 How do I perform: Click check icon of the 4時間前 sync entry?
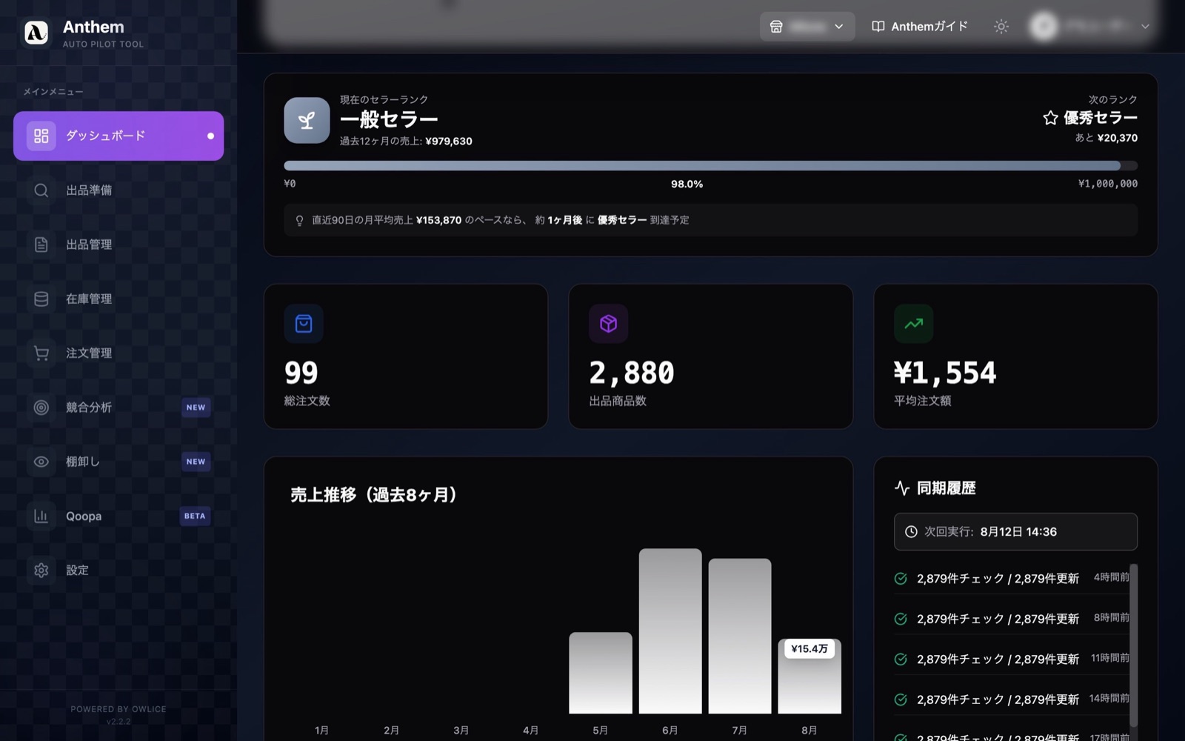click(901, 578)
